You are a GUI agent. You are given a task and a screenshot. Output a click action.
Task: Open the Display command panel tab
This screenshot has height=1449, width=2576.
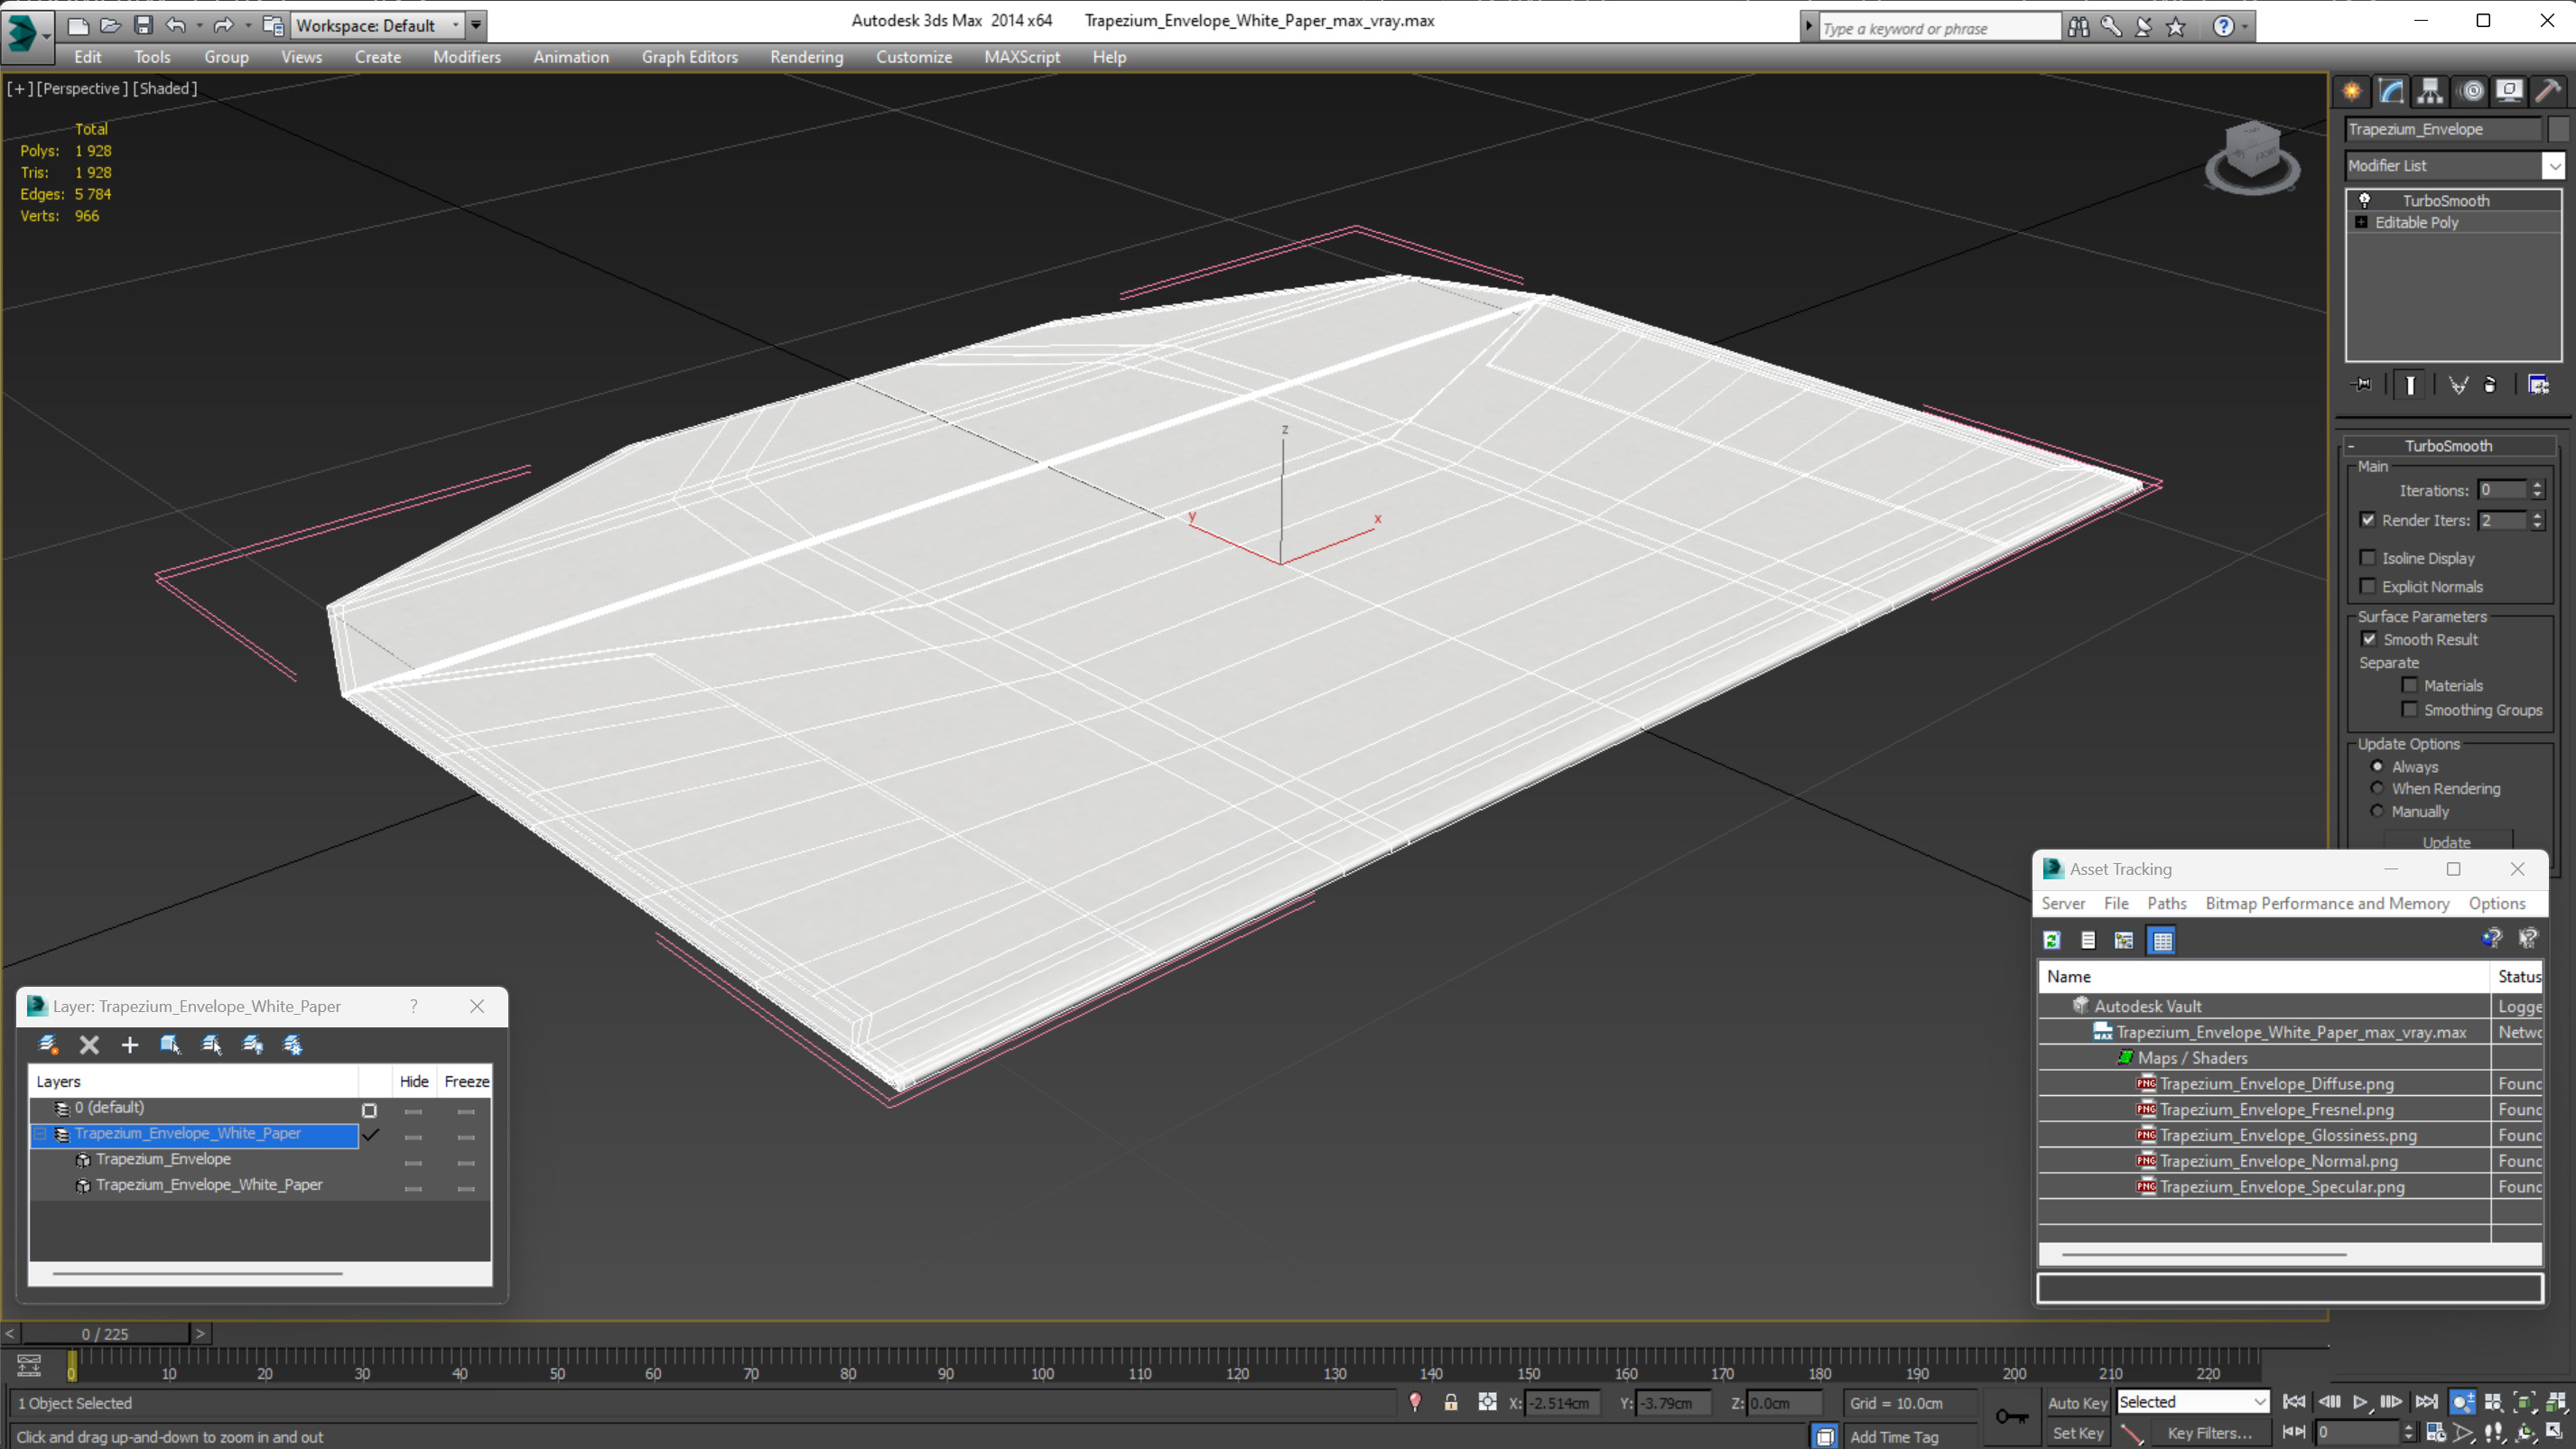pos(2509,91)
